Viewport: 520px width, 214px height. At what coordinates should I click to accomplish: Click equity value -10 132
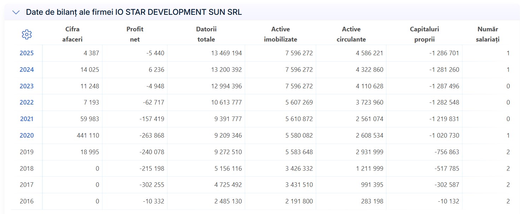tap(449, 201)
